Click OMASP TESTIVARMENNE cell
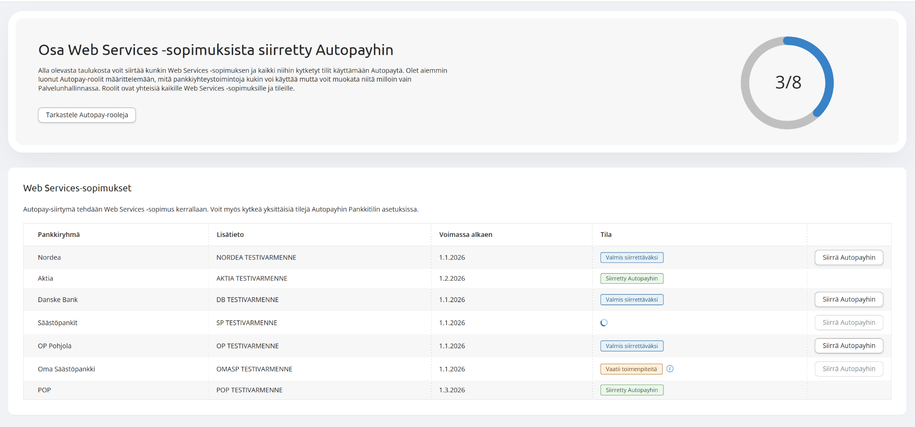The image size is (915, 427). pyautogui.click(x=254, y=369)
